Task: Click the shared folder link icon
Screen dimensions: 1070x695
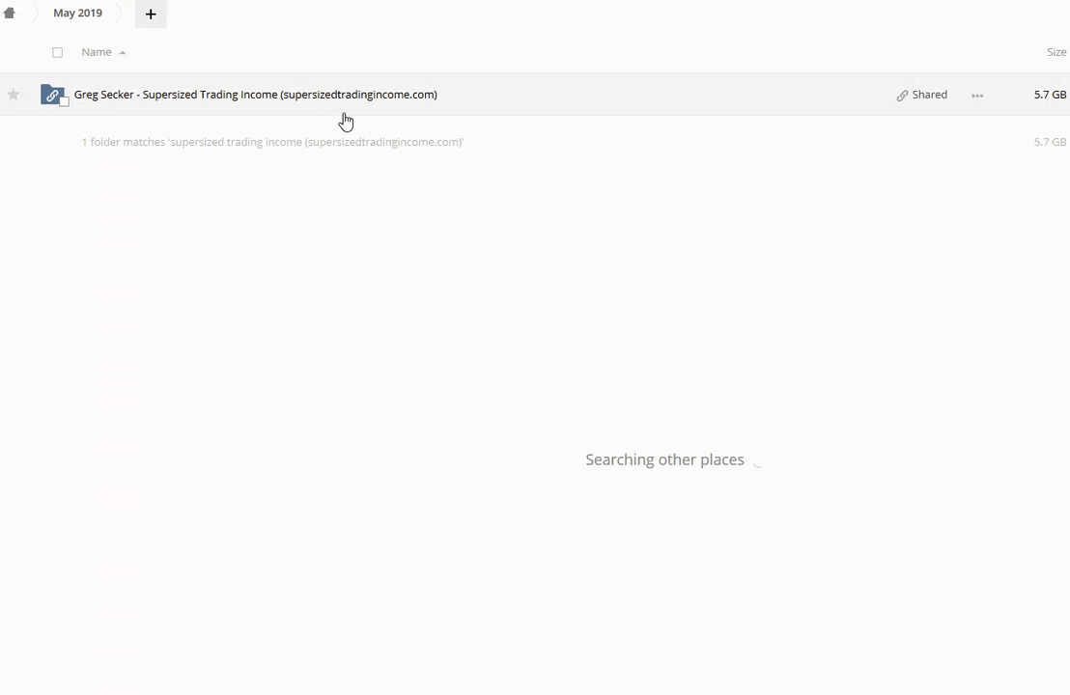Action: 51,95
